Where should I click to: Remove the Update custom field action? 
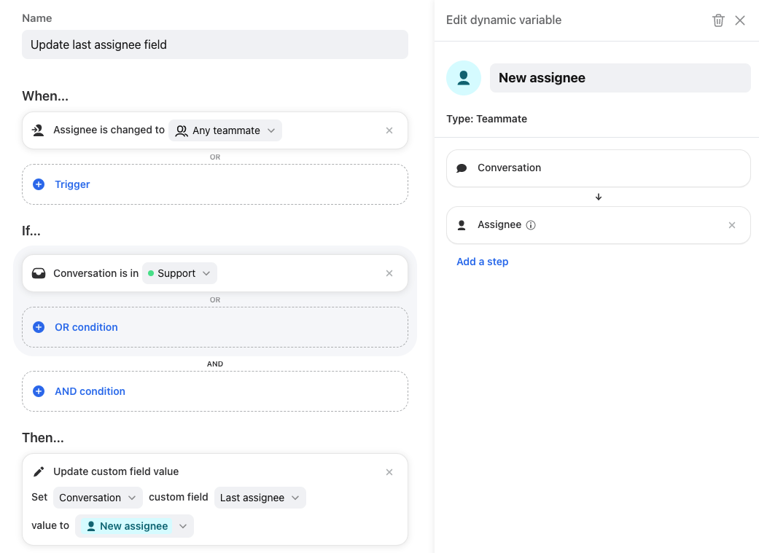click(x=389, y=472)
